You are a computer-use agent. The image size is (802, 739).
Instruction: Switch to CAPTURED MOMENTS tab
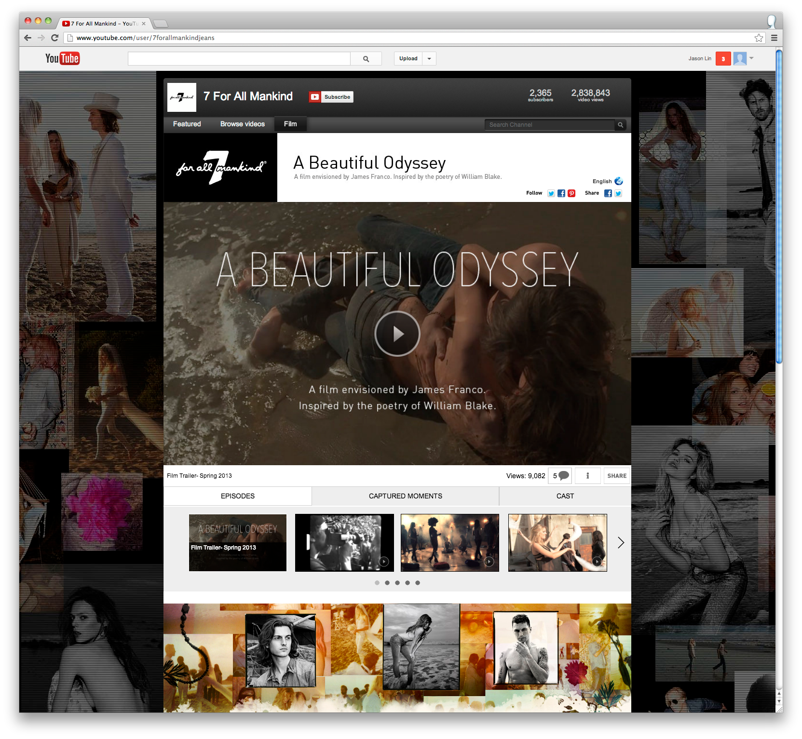pyautogui.click(x=406, y=496)
